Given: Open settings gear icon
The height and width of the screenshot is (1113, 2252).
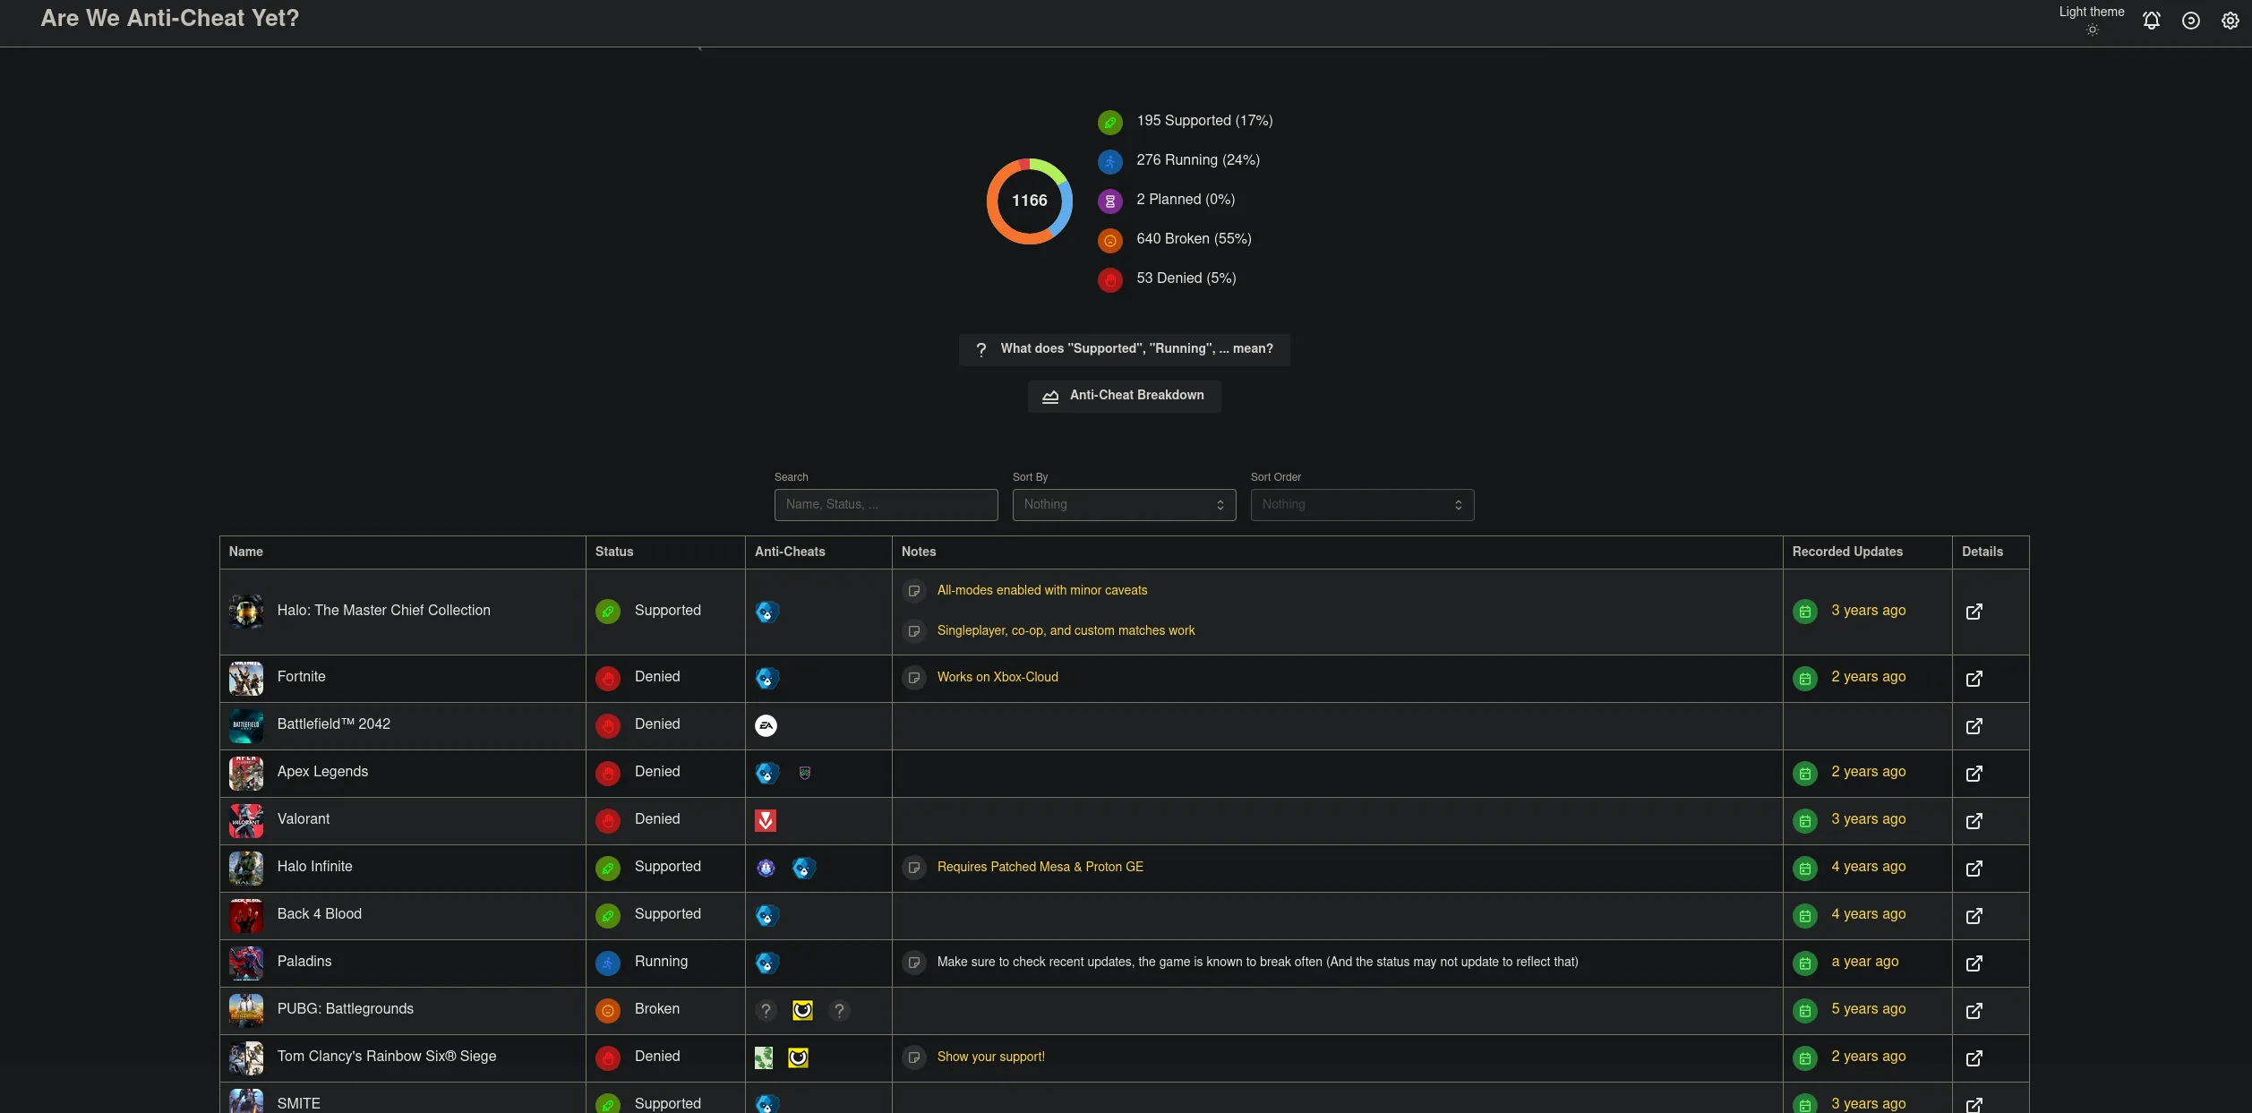Looking at the screenshot, I should coord(2230,21).
